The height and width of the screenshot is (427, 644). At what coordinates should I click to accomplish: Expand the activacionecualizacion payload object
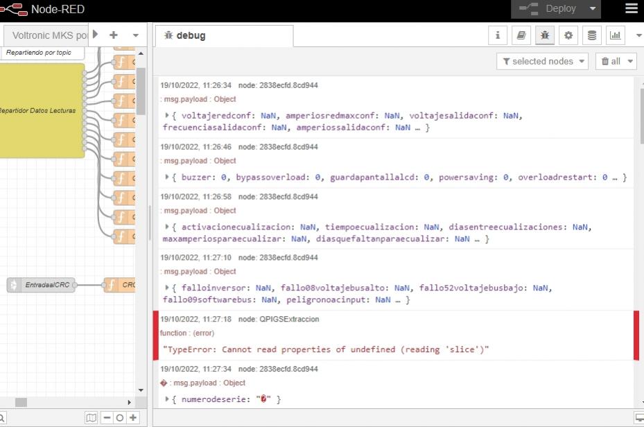[167, 227]
